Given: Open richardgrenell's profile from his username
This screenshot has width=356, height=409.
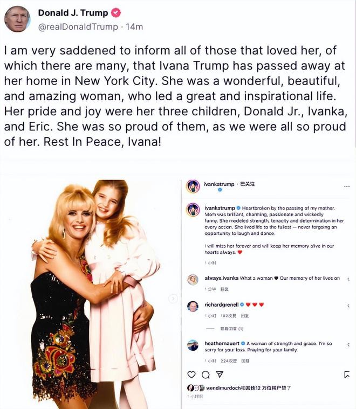Looking at the screenshot, I should [220, 304].
